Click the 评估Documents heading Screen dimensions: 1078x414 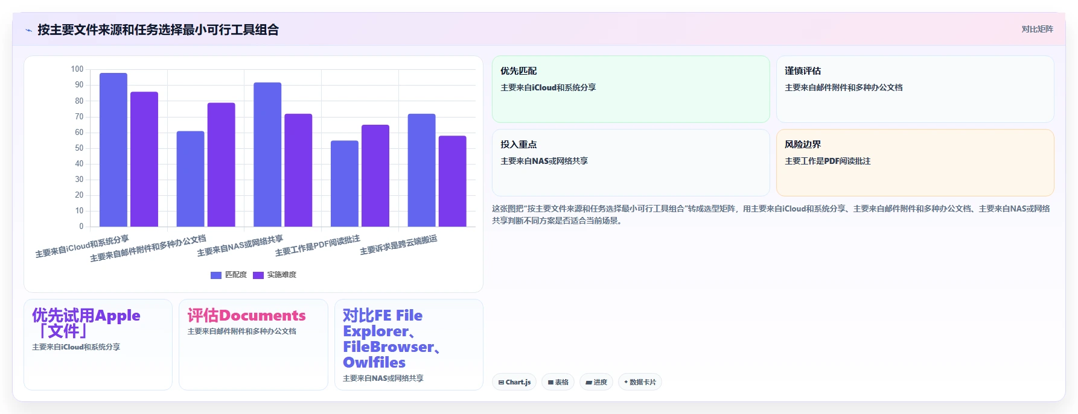pos(246,315)
